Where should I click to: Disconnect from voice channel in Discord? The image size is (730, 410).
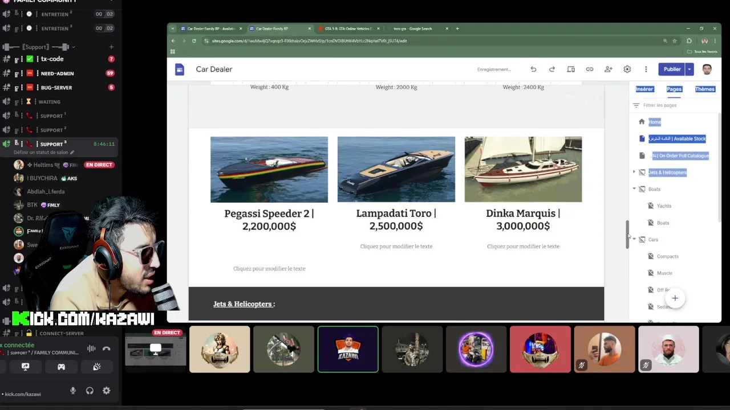(x=106, y=348)
